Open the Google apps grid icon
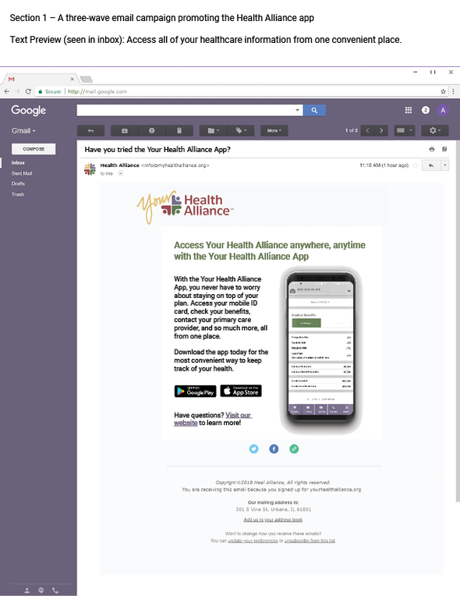Viewport: 460px width, 596px height. pyautogui.click(x=409, y=110)
